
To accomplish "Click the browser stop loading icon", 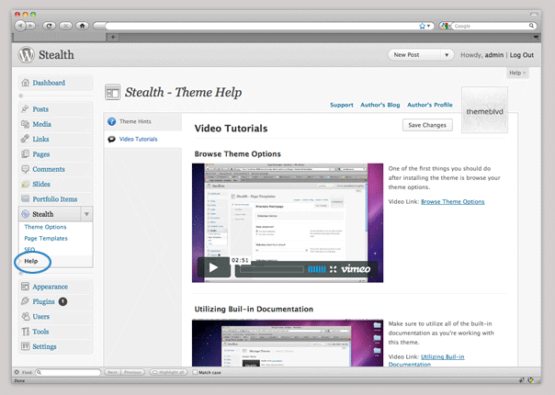I will point(65,26).
